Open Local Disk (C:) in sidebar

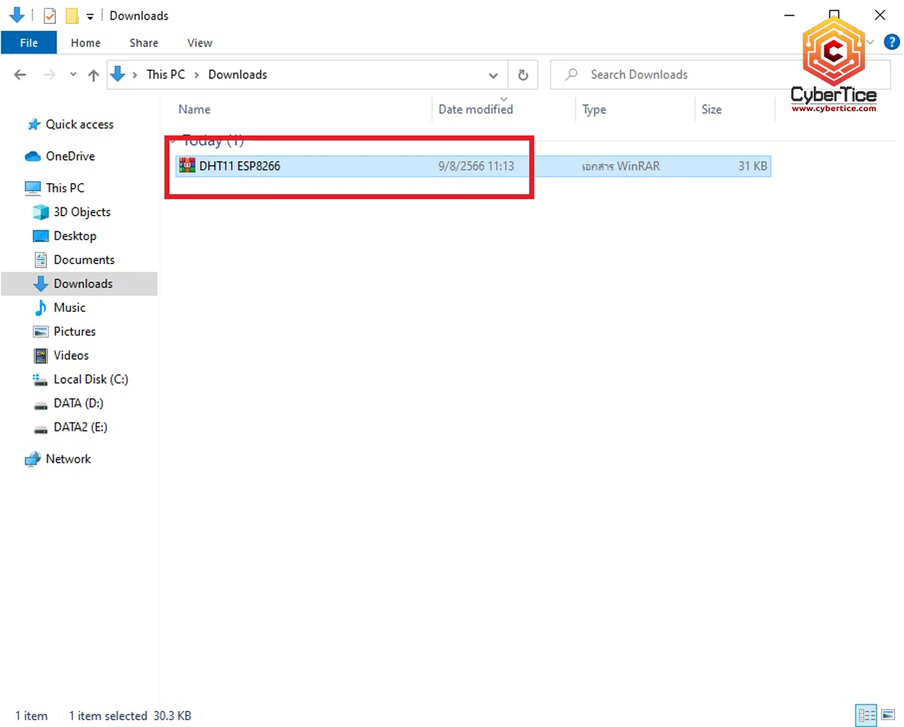[90, 379]
